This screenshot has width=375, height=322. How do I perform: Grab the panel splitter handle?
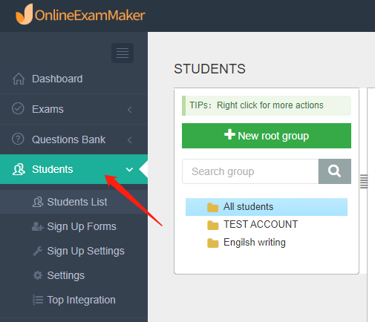click(364, 181)
